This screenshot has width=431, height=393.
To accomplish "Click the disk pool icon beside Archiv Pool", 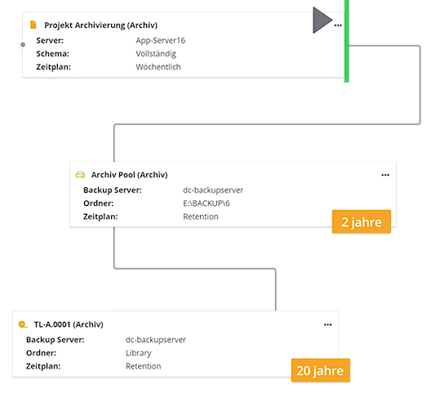I will (80, 175).
